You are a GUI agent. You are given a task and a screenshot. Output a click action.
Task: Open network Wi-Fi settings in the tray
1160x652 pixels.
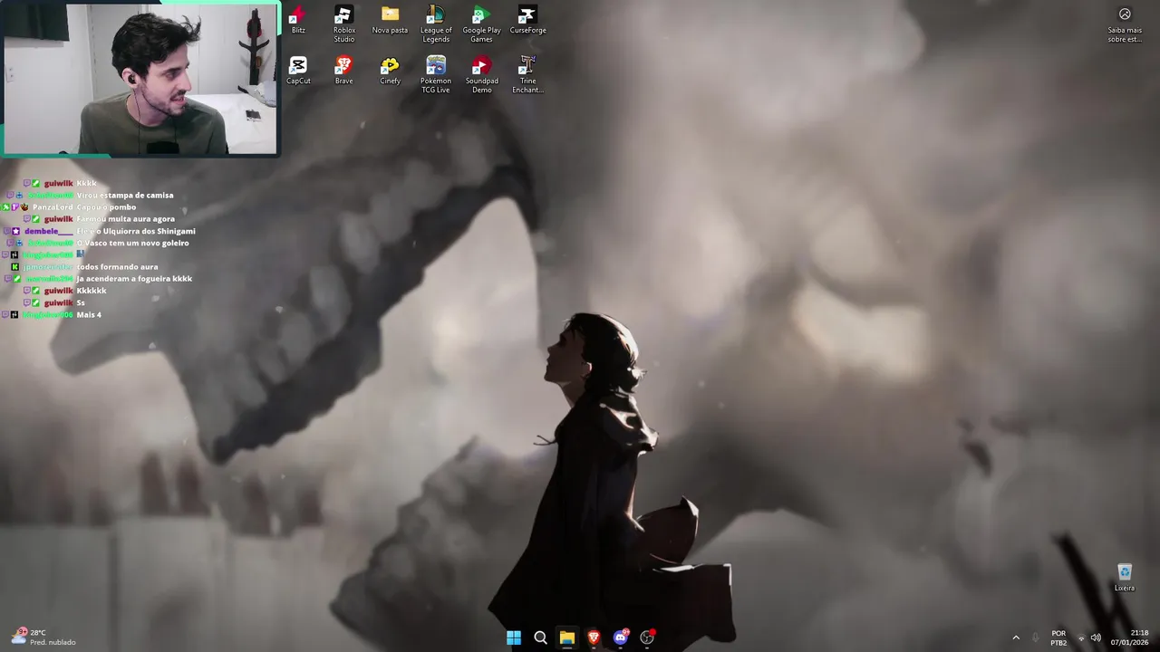tap(1080, 638)
